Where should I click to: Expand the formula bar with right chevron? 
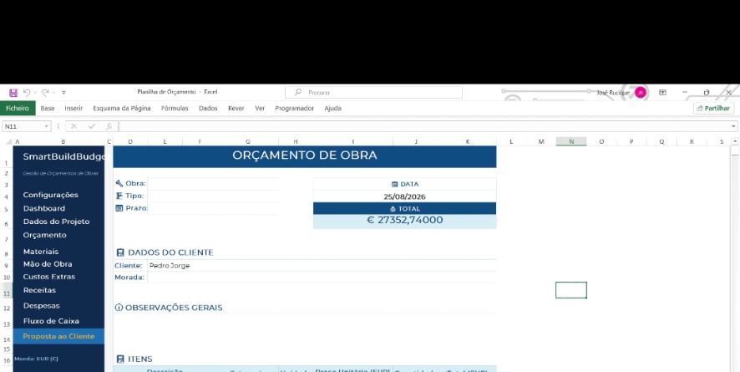click(733, 126)
